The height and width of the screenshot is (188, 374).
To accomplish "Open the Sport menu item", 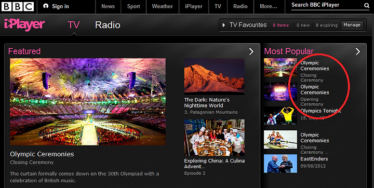I will (133, 6).
